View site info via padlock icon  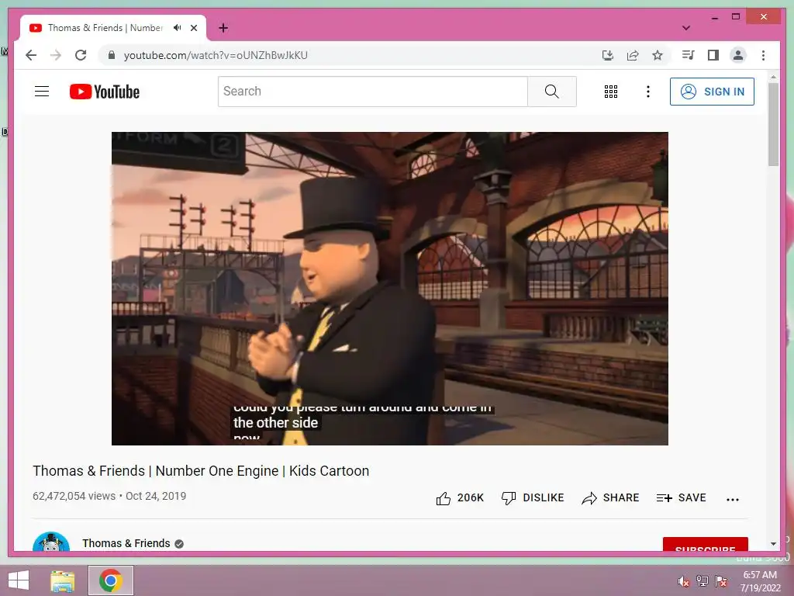(x=112, y=55)
